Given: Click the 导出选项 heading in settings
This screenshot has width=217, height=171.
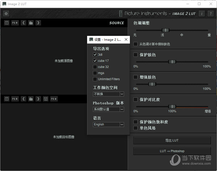Looking at the screenshot, I should coord(101,48).
